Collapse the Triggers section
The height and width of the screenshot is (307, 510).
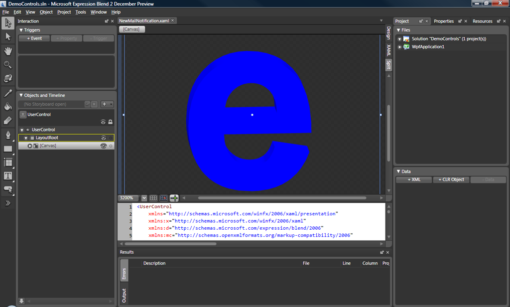click(x=21, y=30)
